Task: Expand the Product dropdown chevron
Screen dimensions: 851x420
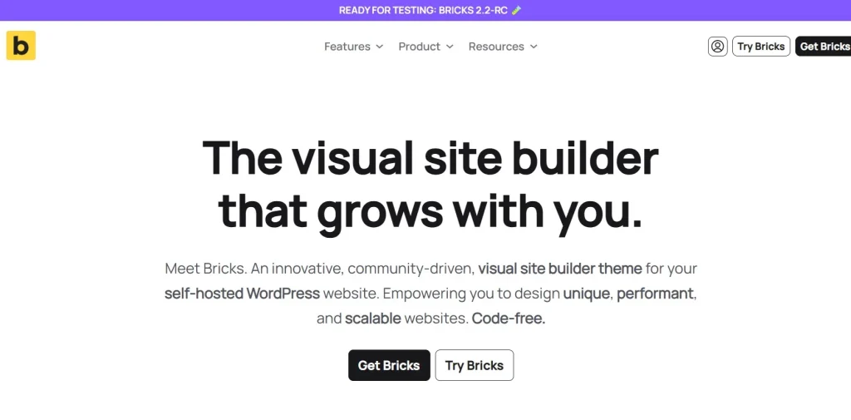Action: (x=450, y=47)
